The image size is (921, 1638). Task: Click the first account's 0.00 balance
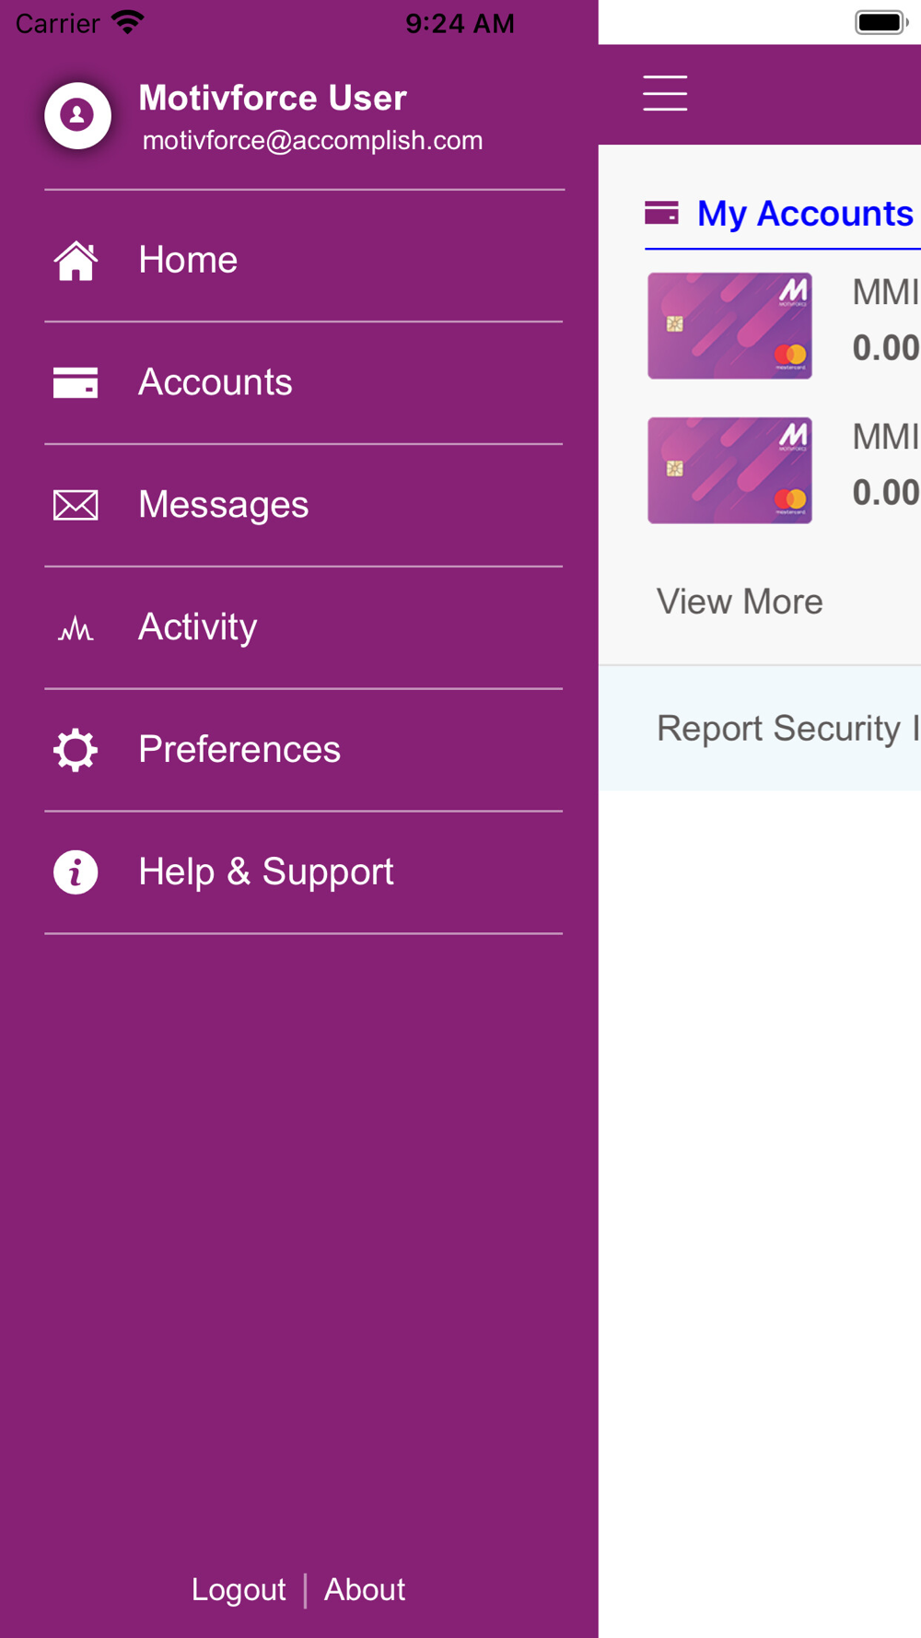point(886,347)
